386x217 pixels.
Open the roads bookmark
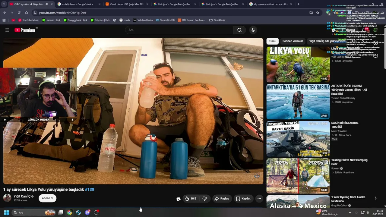pos(125,20)
